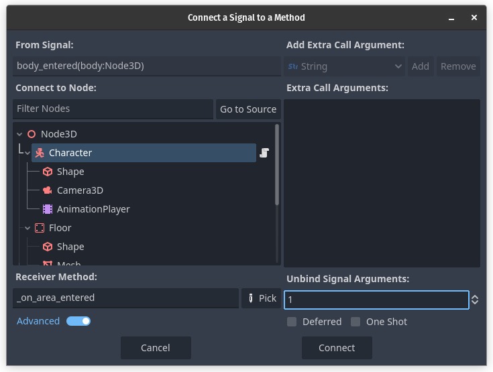Click the cube icon of Floor's Shape
The width and height of the screenshot is (493, 372).
pyautogui.click(x=48, y=247)
